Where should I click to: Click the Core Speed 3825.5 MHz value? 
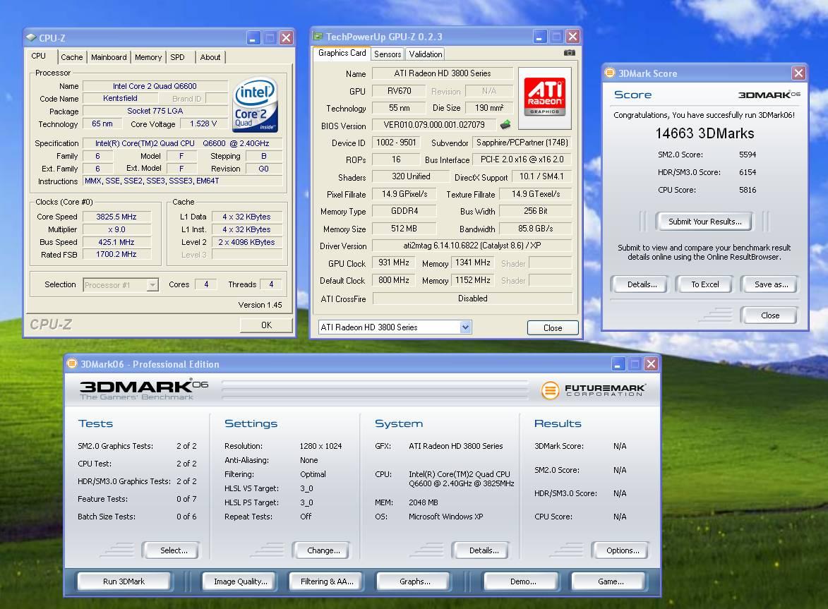pos(116,217)
